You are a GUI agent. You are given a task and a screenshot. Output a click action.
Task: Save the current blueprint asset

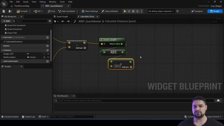point(4,11)
